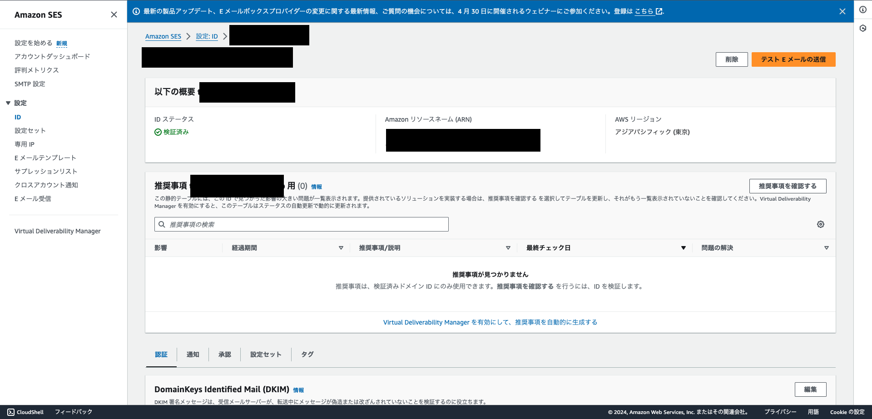Click the DKIM 編集 button
This screenshot has height=419, width=872.
tap(810, 389)
